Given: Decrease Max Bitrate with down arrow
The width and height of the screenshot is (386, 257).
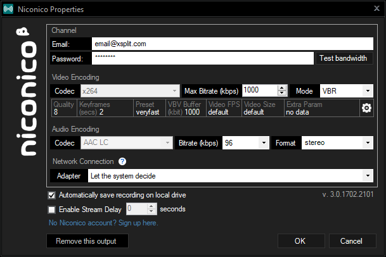Looking at the screenshot, I should 282,94.
